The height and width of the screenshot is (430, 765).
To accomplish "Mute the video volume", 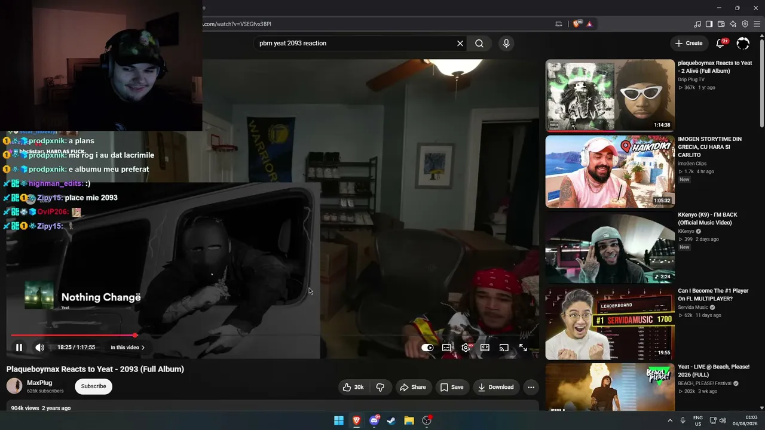I will point(39,348).
